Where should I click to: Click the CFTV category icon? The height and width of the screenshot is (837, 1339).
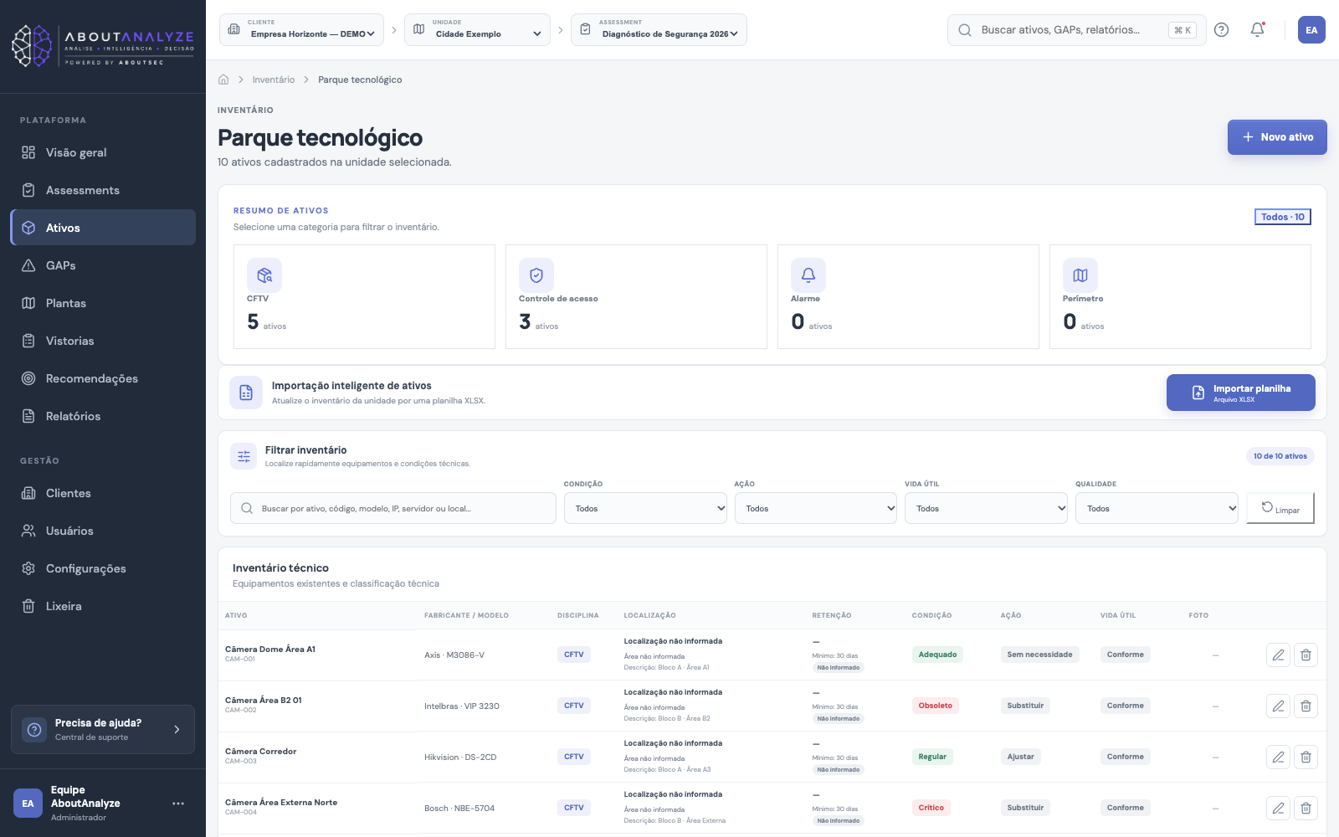pyautogui.click(x=264, y=275)
